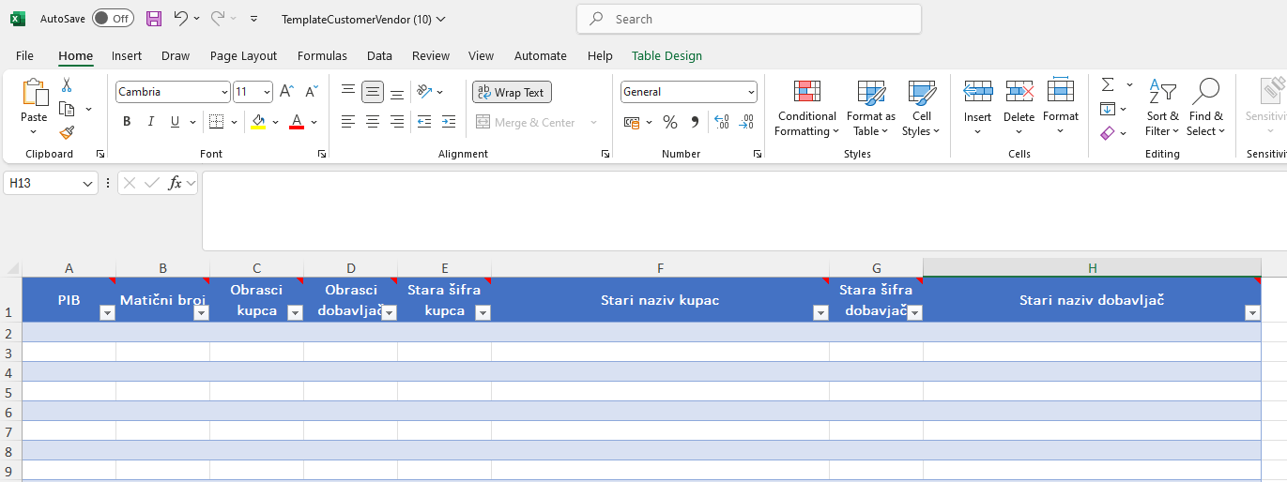This screenshot has height=482, width=1287.
Task: Switch to the Insert tab
Action: coord(127,56)
